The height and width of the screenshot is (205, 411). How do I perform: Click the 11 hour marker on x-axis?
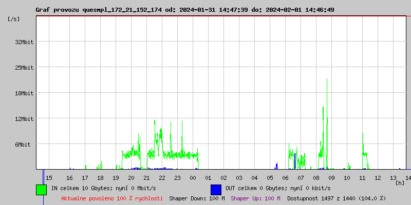362,178
